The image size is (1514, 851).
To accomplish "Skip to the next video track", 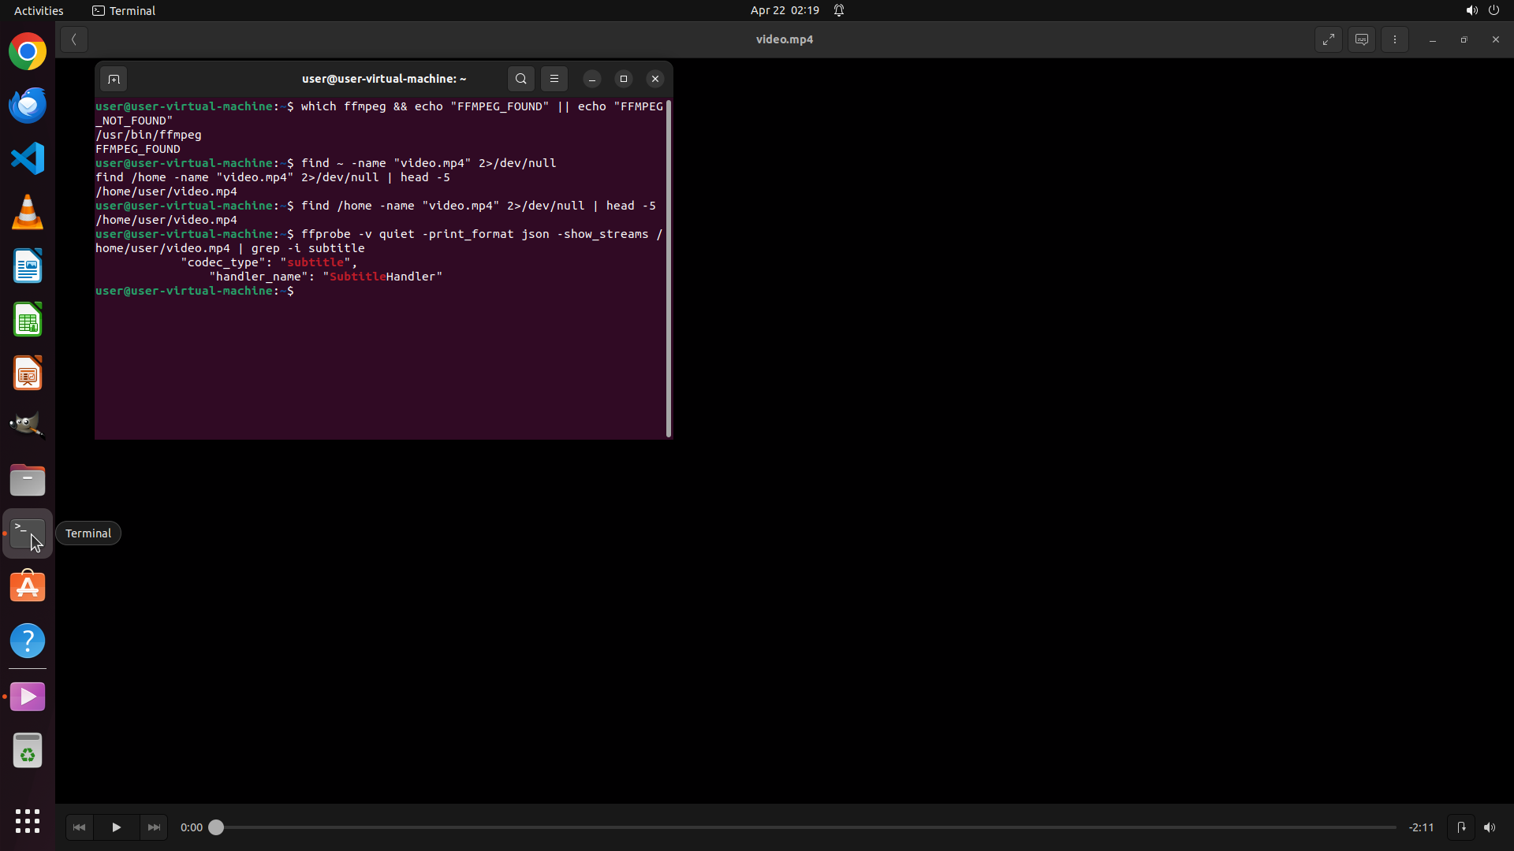I will click(154, 827).
